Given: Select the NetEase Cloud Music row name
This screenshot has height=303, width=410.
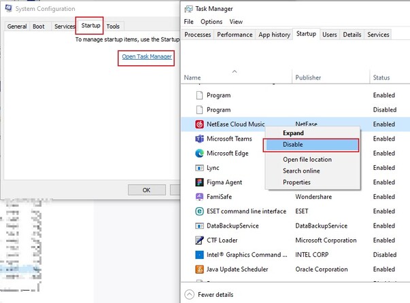Looking at the screenshot, I should [x=235, y=124].
